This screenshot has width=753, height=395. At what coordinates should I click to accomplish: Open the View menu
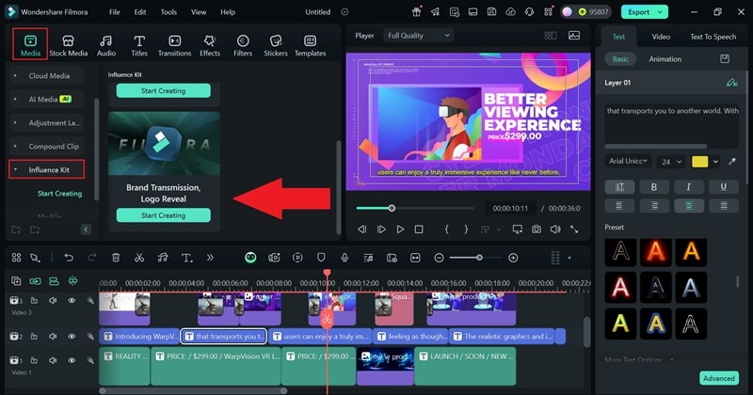[x=199, y=12]
